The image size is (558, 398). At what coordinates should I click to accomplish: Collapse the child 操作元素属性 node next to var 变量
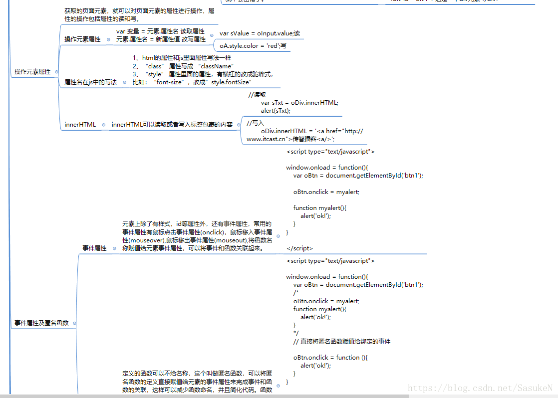pos(108,39)
